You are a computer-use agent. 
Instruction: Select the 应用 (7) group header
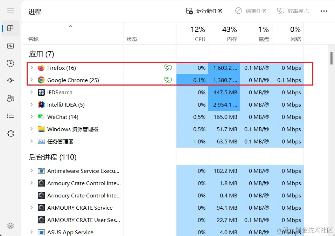click(x=41, y=54)
